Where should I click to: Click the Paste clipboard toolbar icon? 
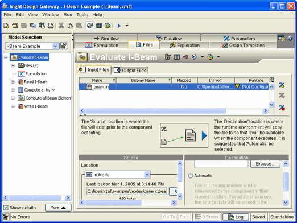[x=79, y=26]
